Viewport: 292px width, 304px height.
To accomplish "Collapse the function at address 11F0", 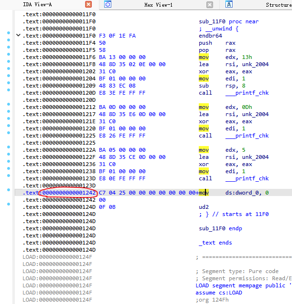I will pyautogui.click(x=18, y=35).
